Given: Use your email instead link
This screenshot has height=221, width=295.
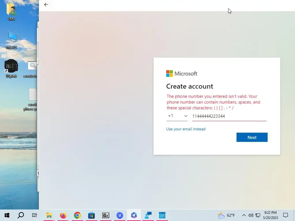Looking at the screenshot, I should (186, 129).
